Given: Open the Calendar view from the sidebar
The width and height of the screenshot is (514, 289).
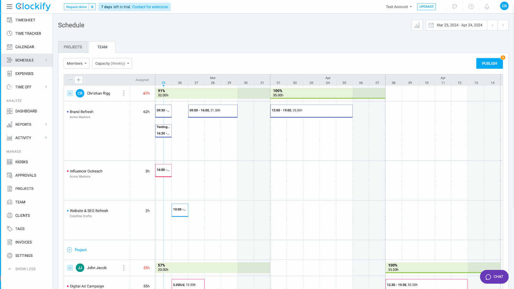Looking at the screenshot, I should 25,47.
